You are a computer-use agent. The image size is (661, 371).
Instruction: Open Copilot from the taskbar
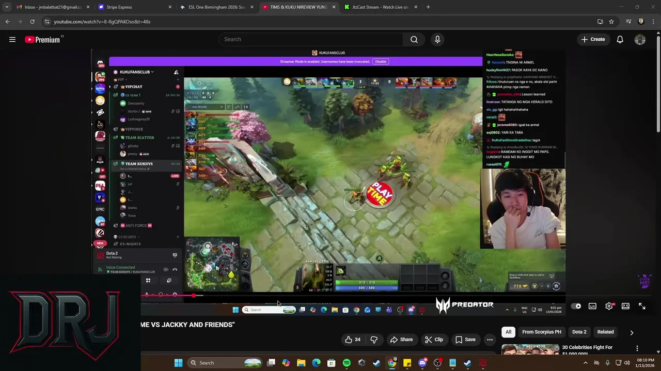point(286,363)
